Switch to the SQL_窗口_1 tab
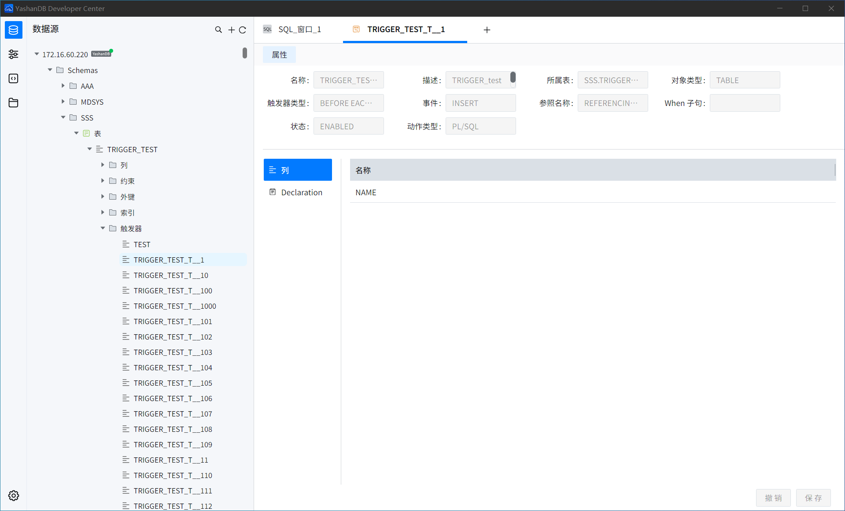The height and width of the screenshot is (511, 845). pyautogui.click(x=299, y=29)
